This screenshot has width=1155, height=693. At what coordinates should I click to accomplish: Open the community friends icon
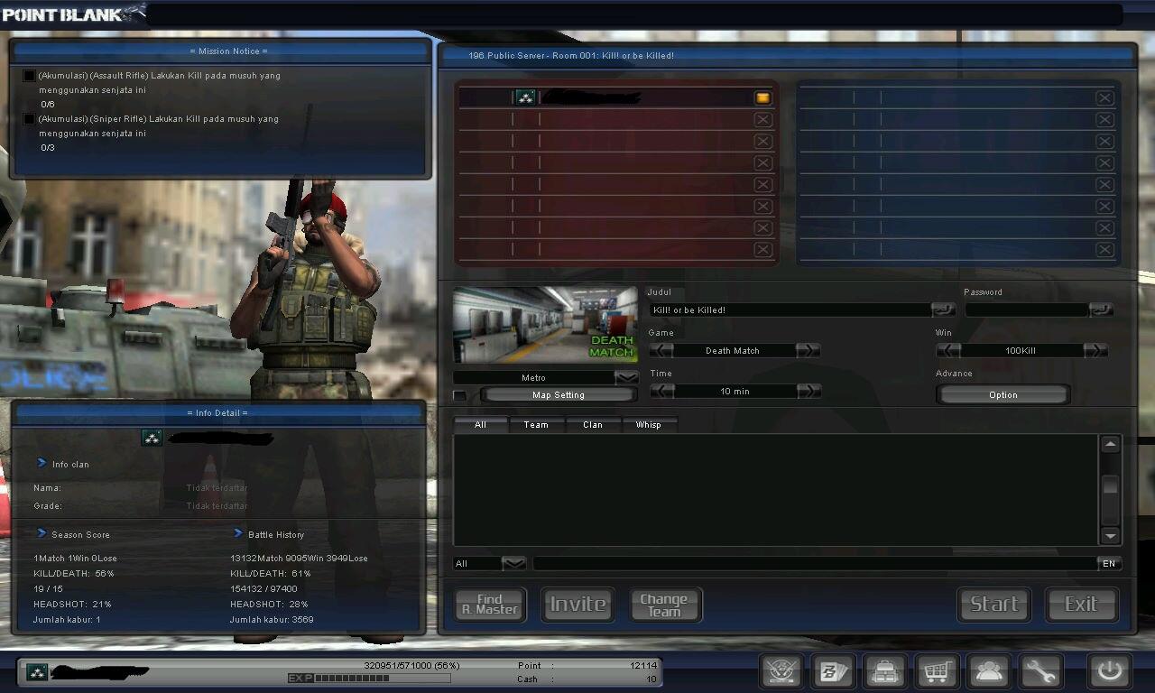coord(989,672)
